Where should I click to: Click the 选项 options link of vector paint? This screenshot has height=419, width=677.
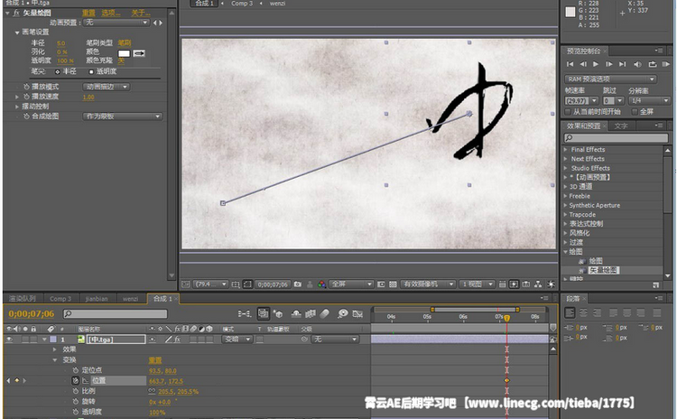click(111, 13)
